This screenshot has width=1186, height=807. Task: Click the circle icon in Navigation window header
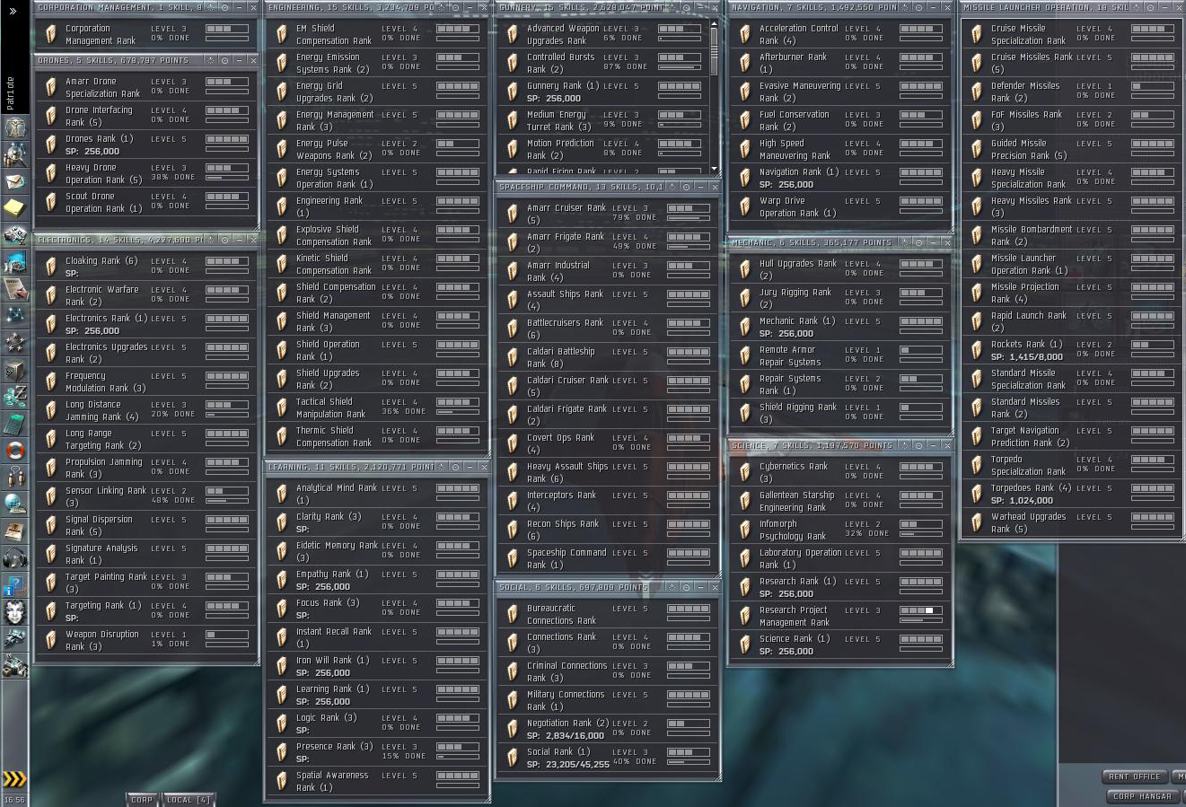point(919,8)
